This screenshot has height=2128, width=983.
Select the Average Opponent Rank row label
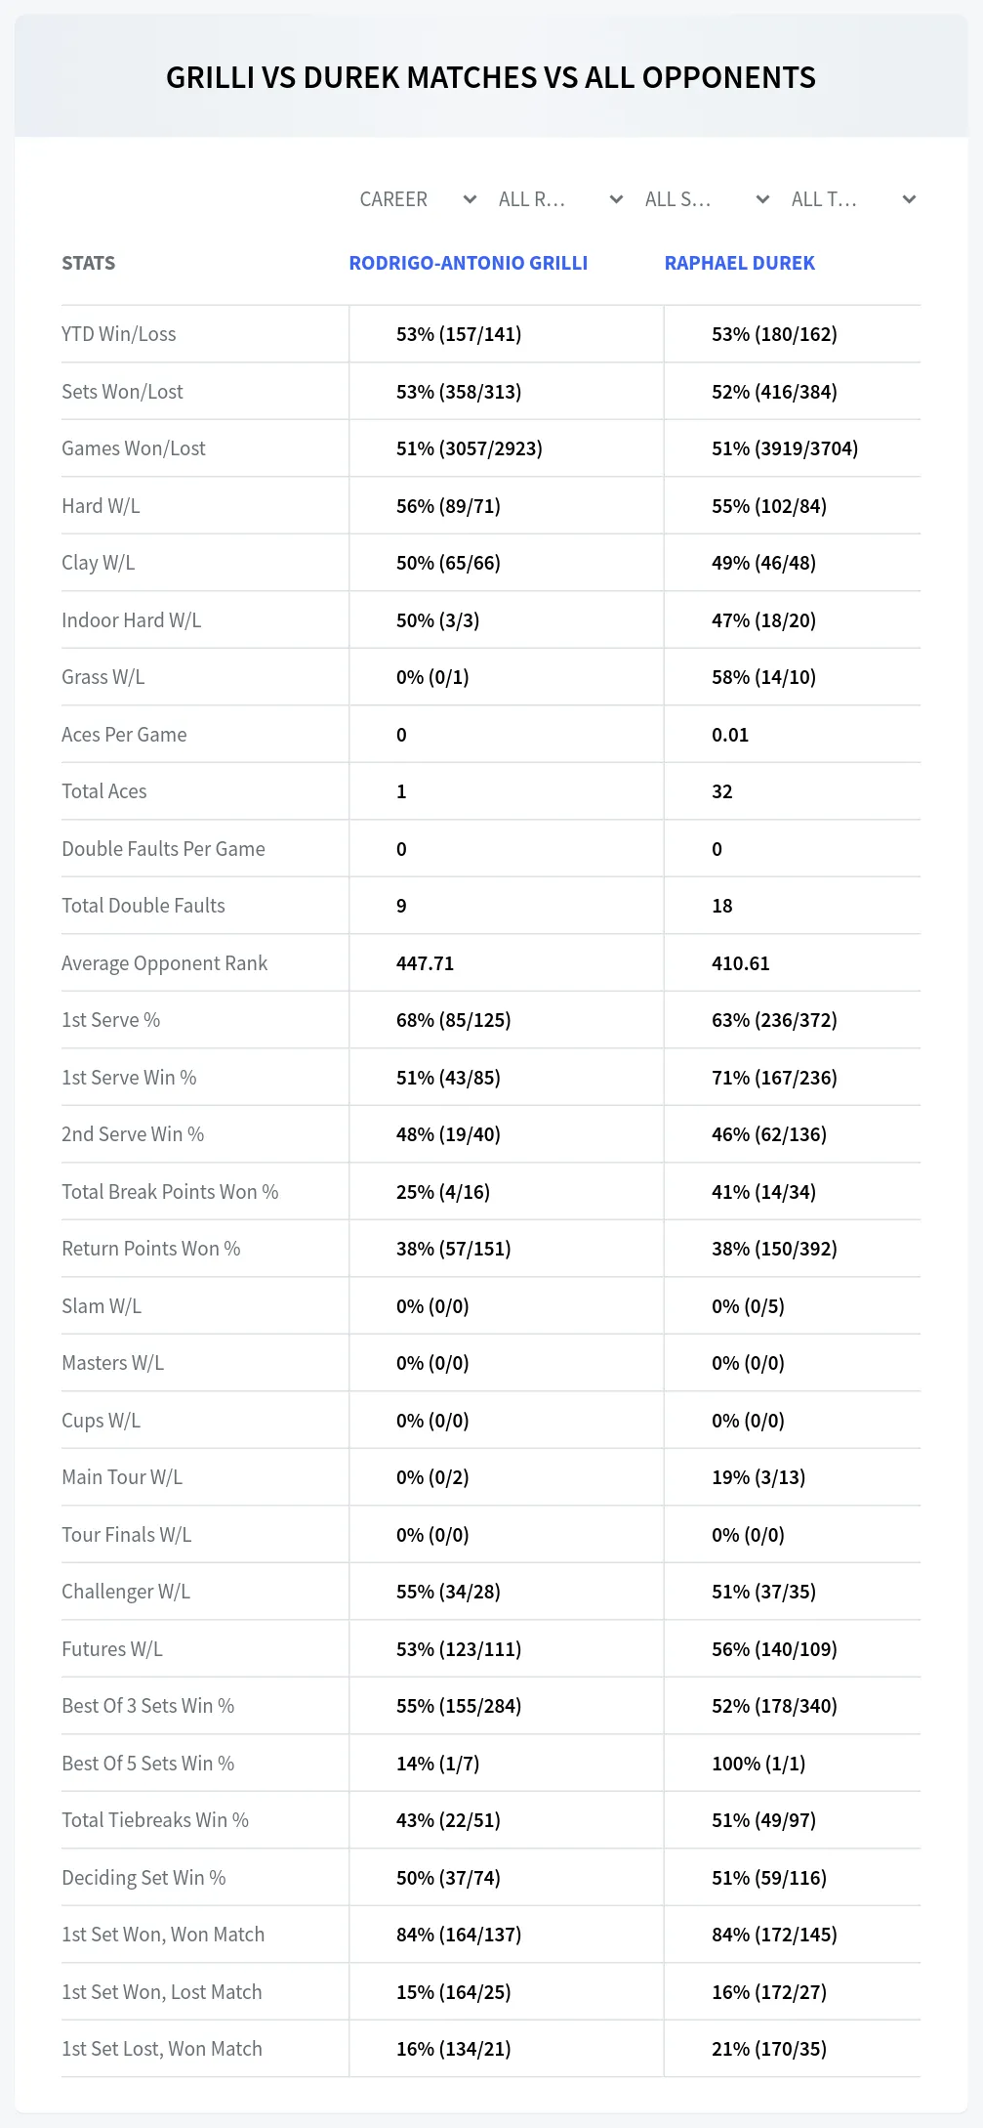[x=164, y=963]
